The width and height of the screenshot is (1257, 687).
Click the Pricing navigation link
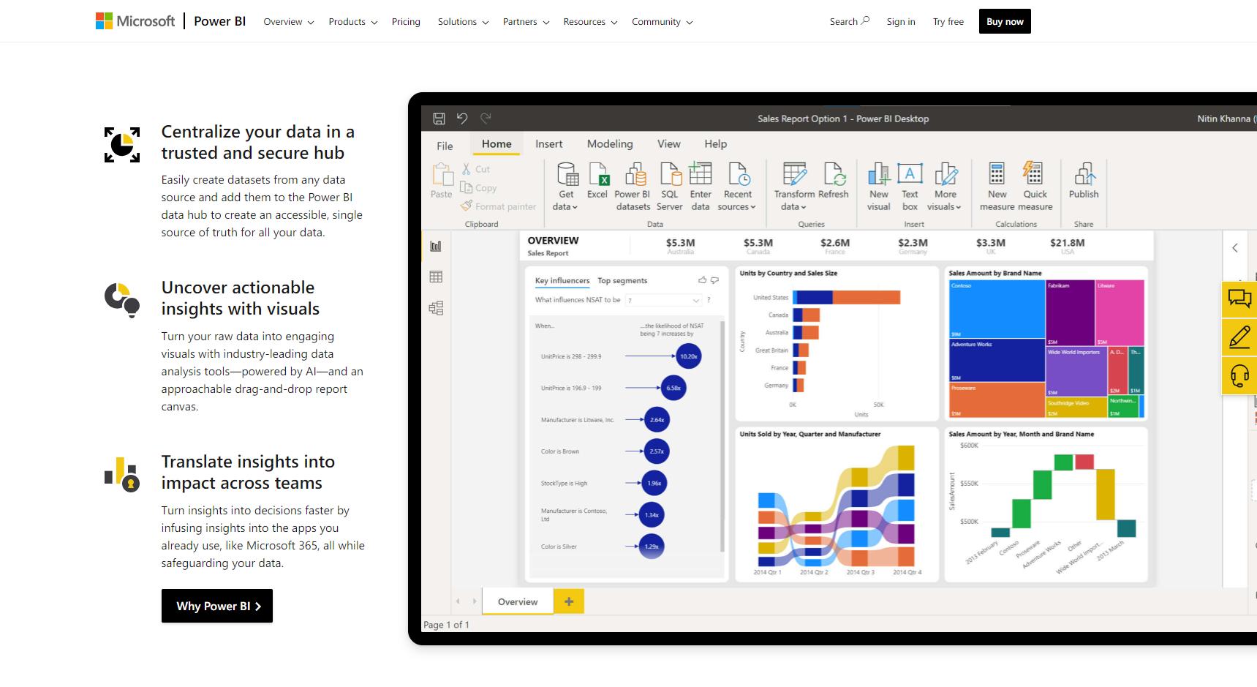tap(406, 22)
